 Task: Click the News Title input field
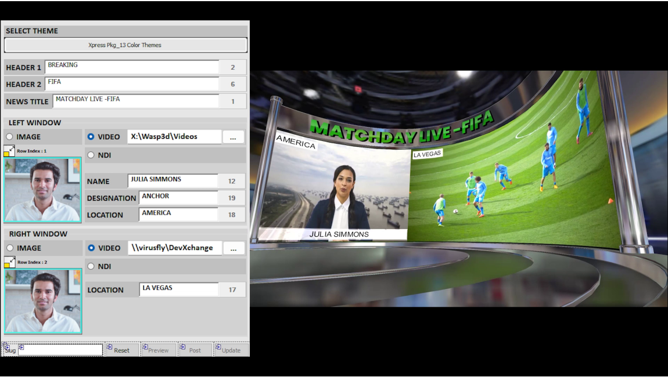pyautogui.click(x=135, y=101)
